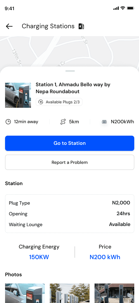139x303 pixels.
Task: Click the clock icon beside 12min away
Action: coord(8,122)
